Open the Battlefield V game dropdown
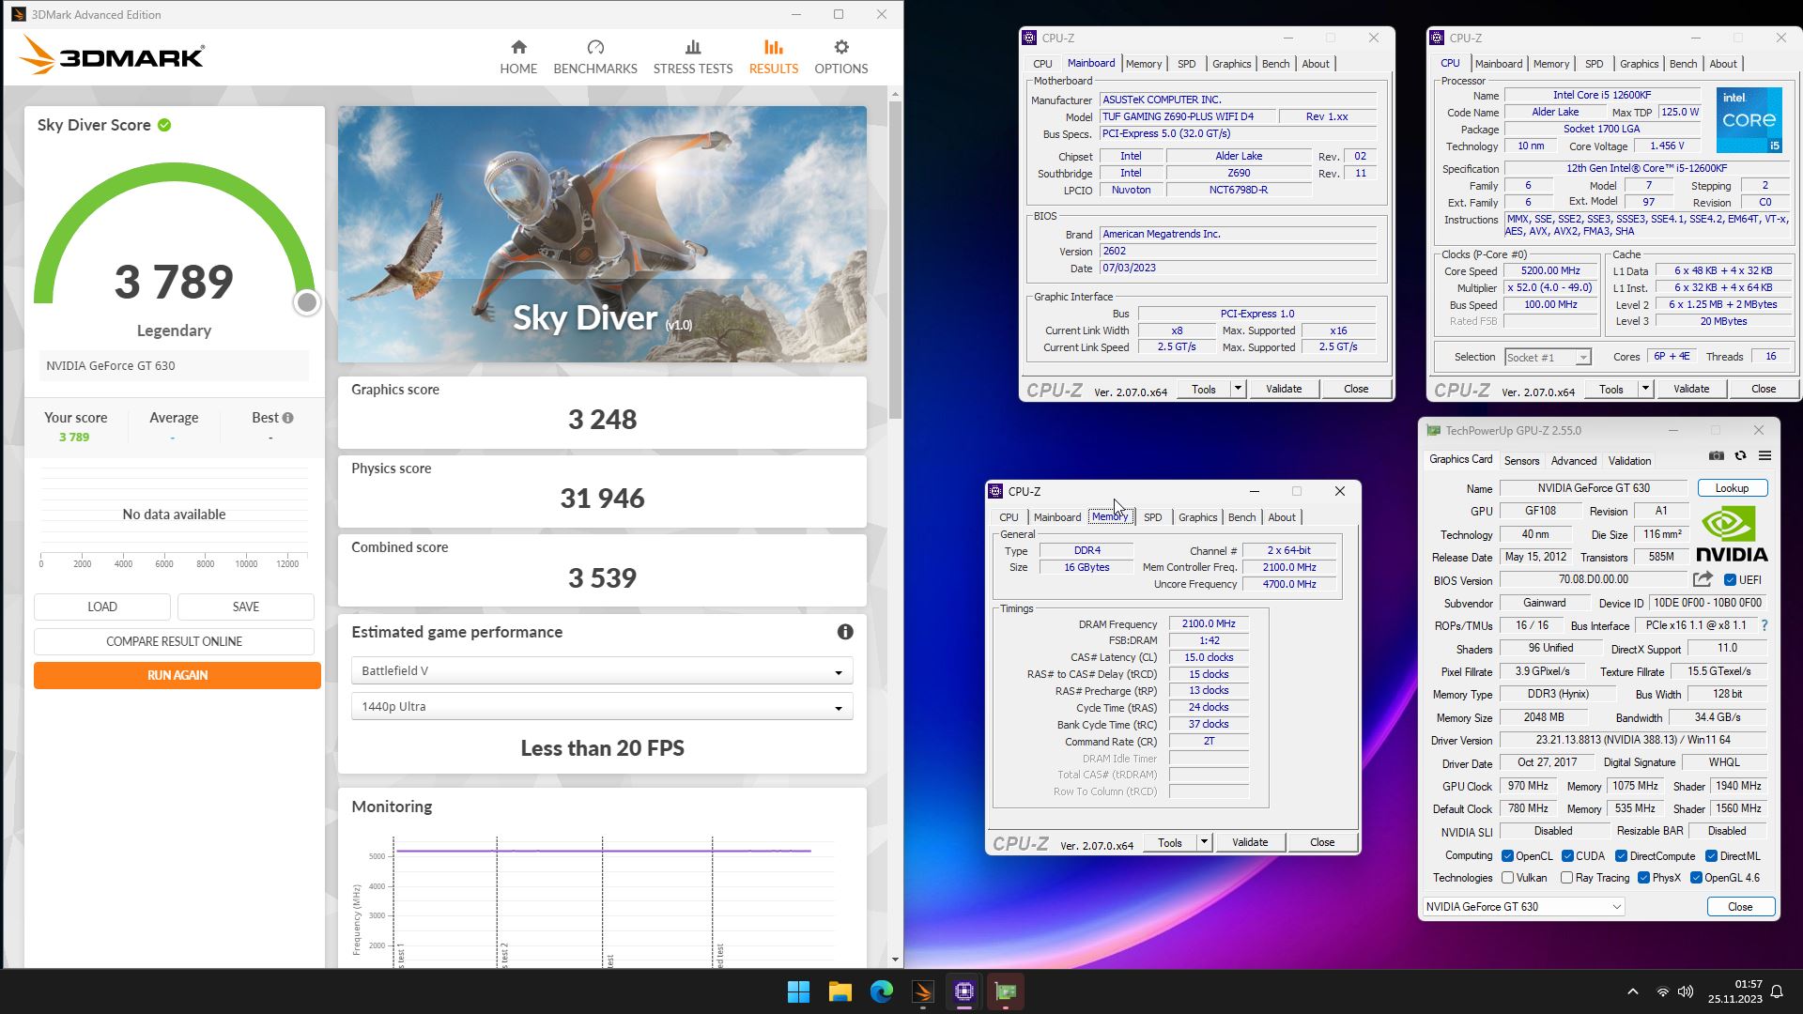The width and height of the screenshot is (1803, 1014). 602,671
